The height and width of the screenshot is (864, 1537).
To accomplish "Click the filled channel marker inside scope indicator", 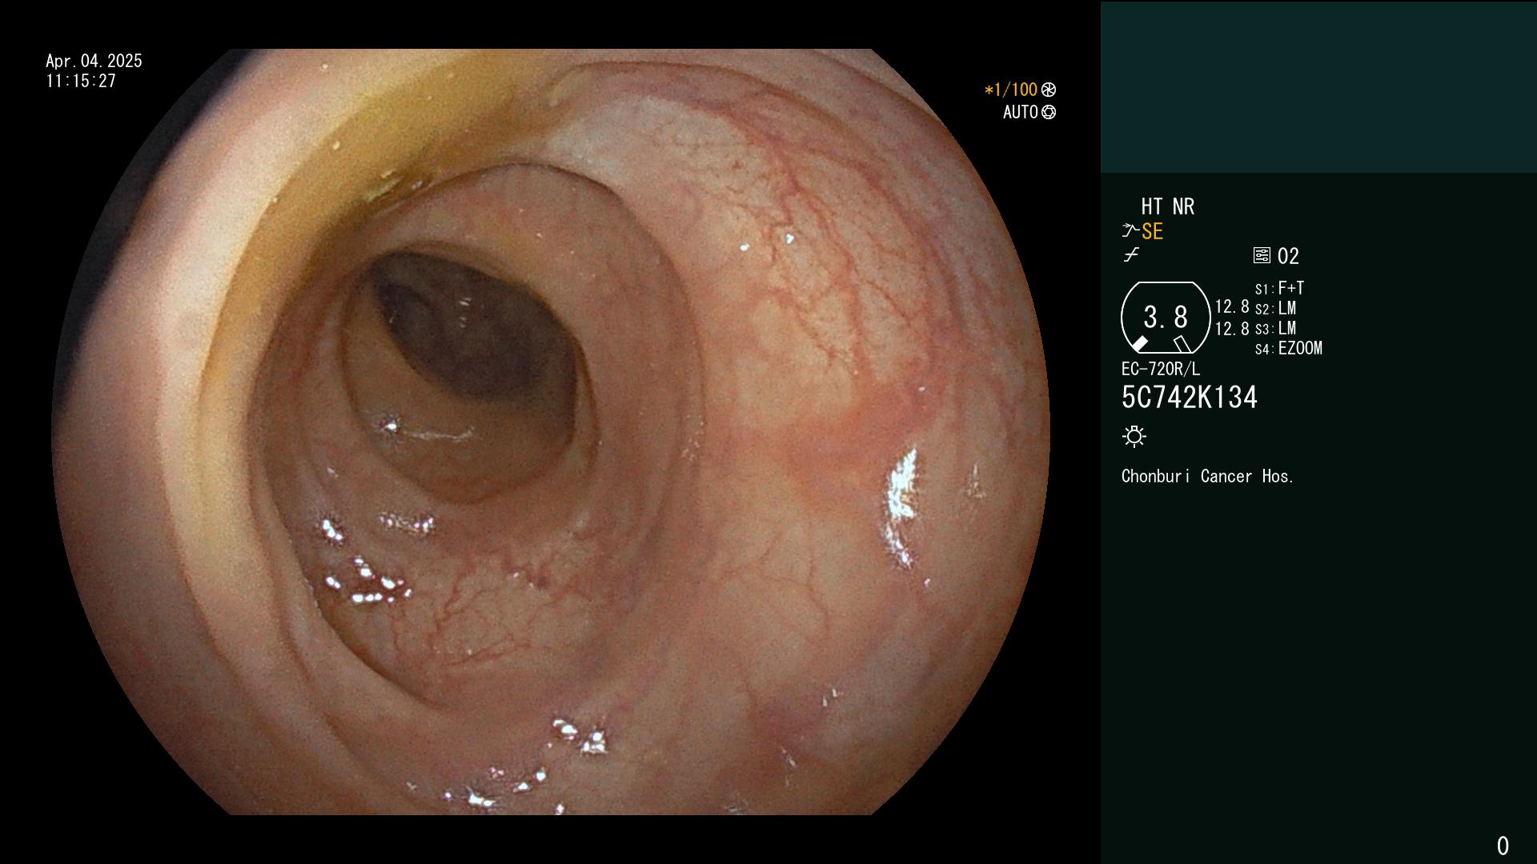I will (1139, 344).
